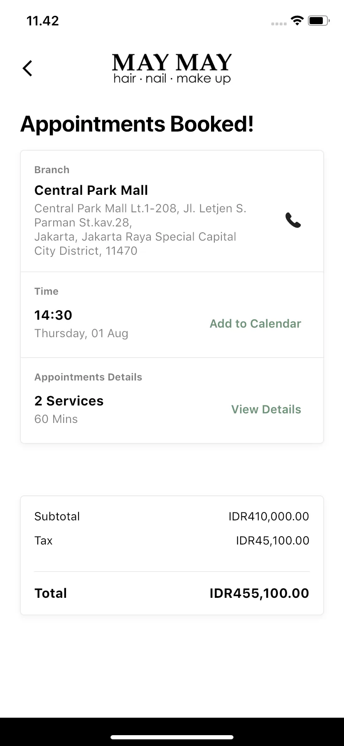Viewport: 344px width, 746px height.
Task: Tap the Wi-Fi status icon
Action: [x=297, y=20]
